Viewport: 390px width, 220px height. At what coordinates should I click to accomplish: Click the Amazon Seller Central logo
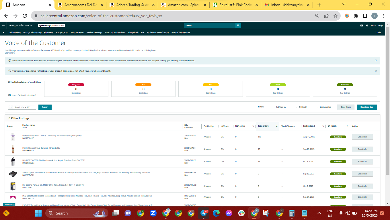pos(21,25)
